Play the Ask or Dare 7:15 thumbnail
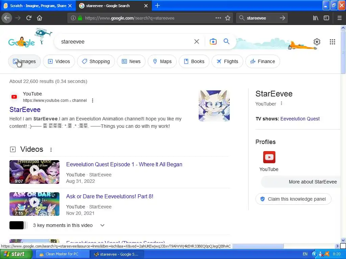Image resolution: width=346 pixels, height=259 pixels. click(34, 204)
